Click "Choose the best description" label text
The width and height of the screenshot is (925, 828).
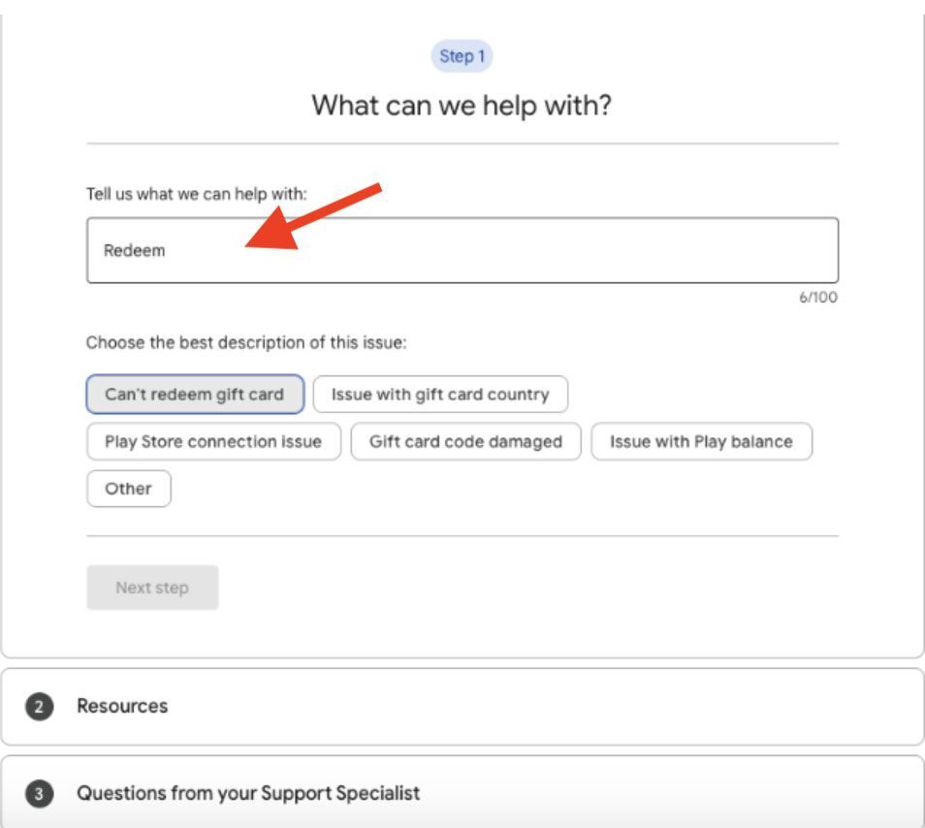point(246,342)
